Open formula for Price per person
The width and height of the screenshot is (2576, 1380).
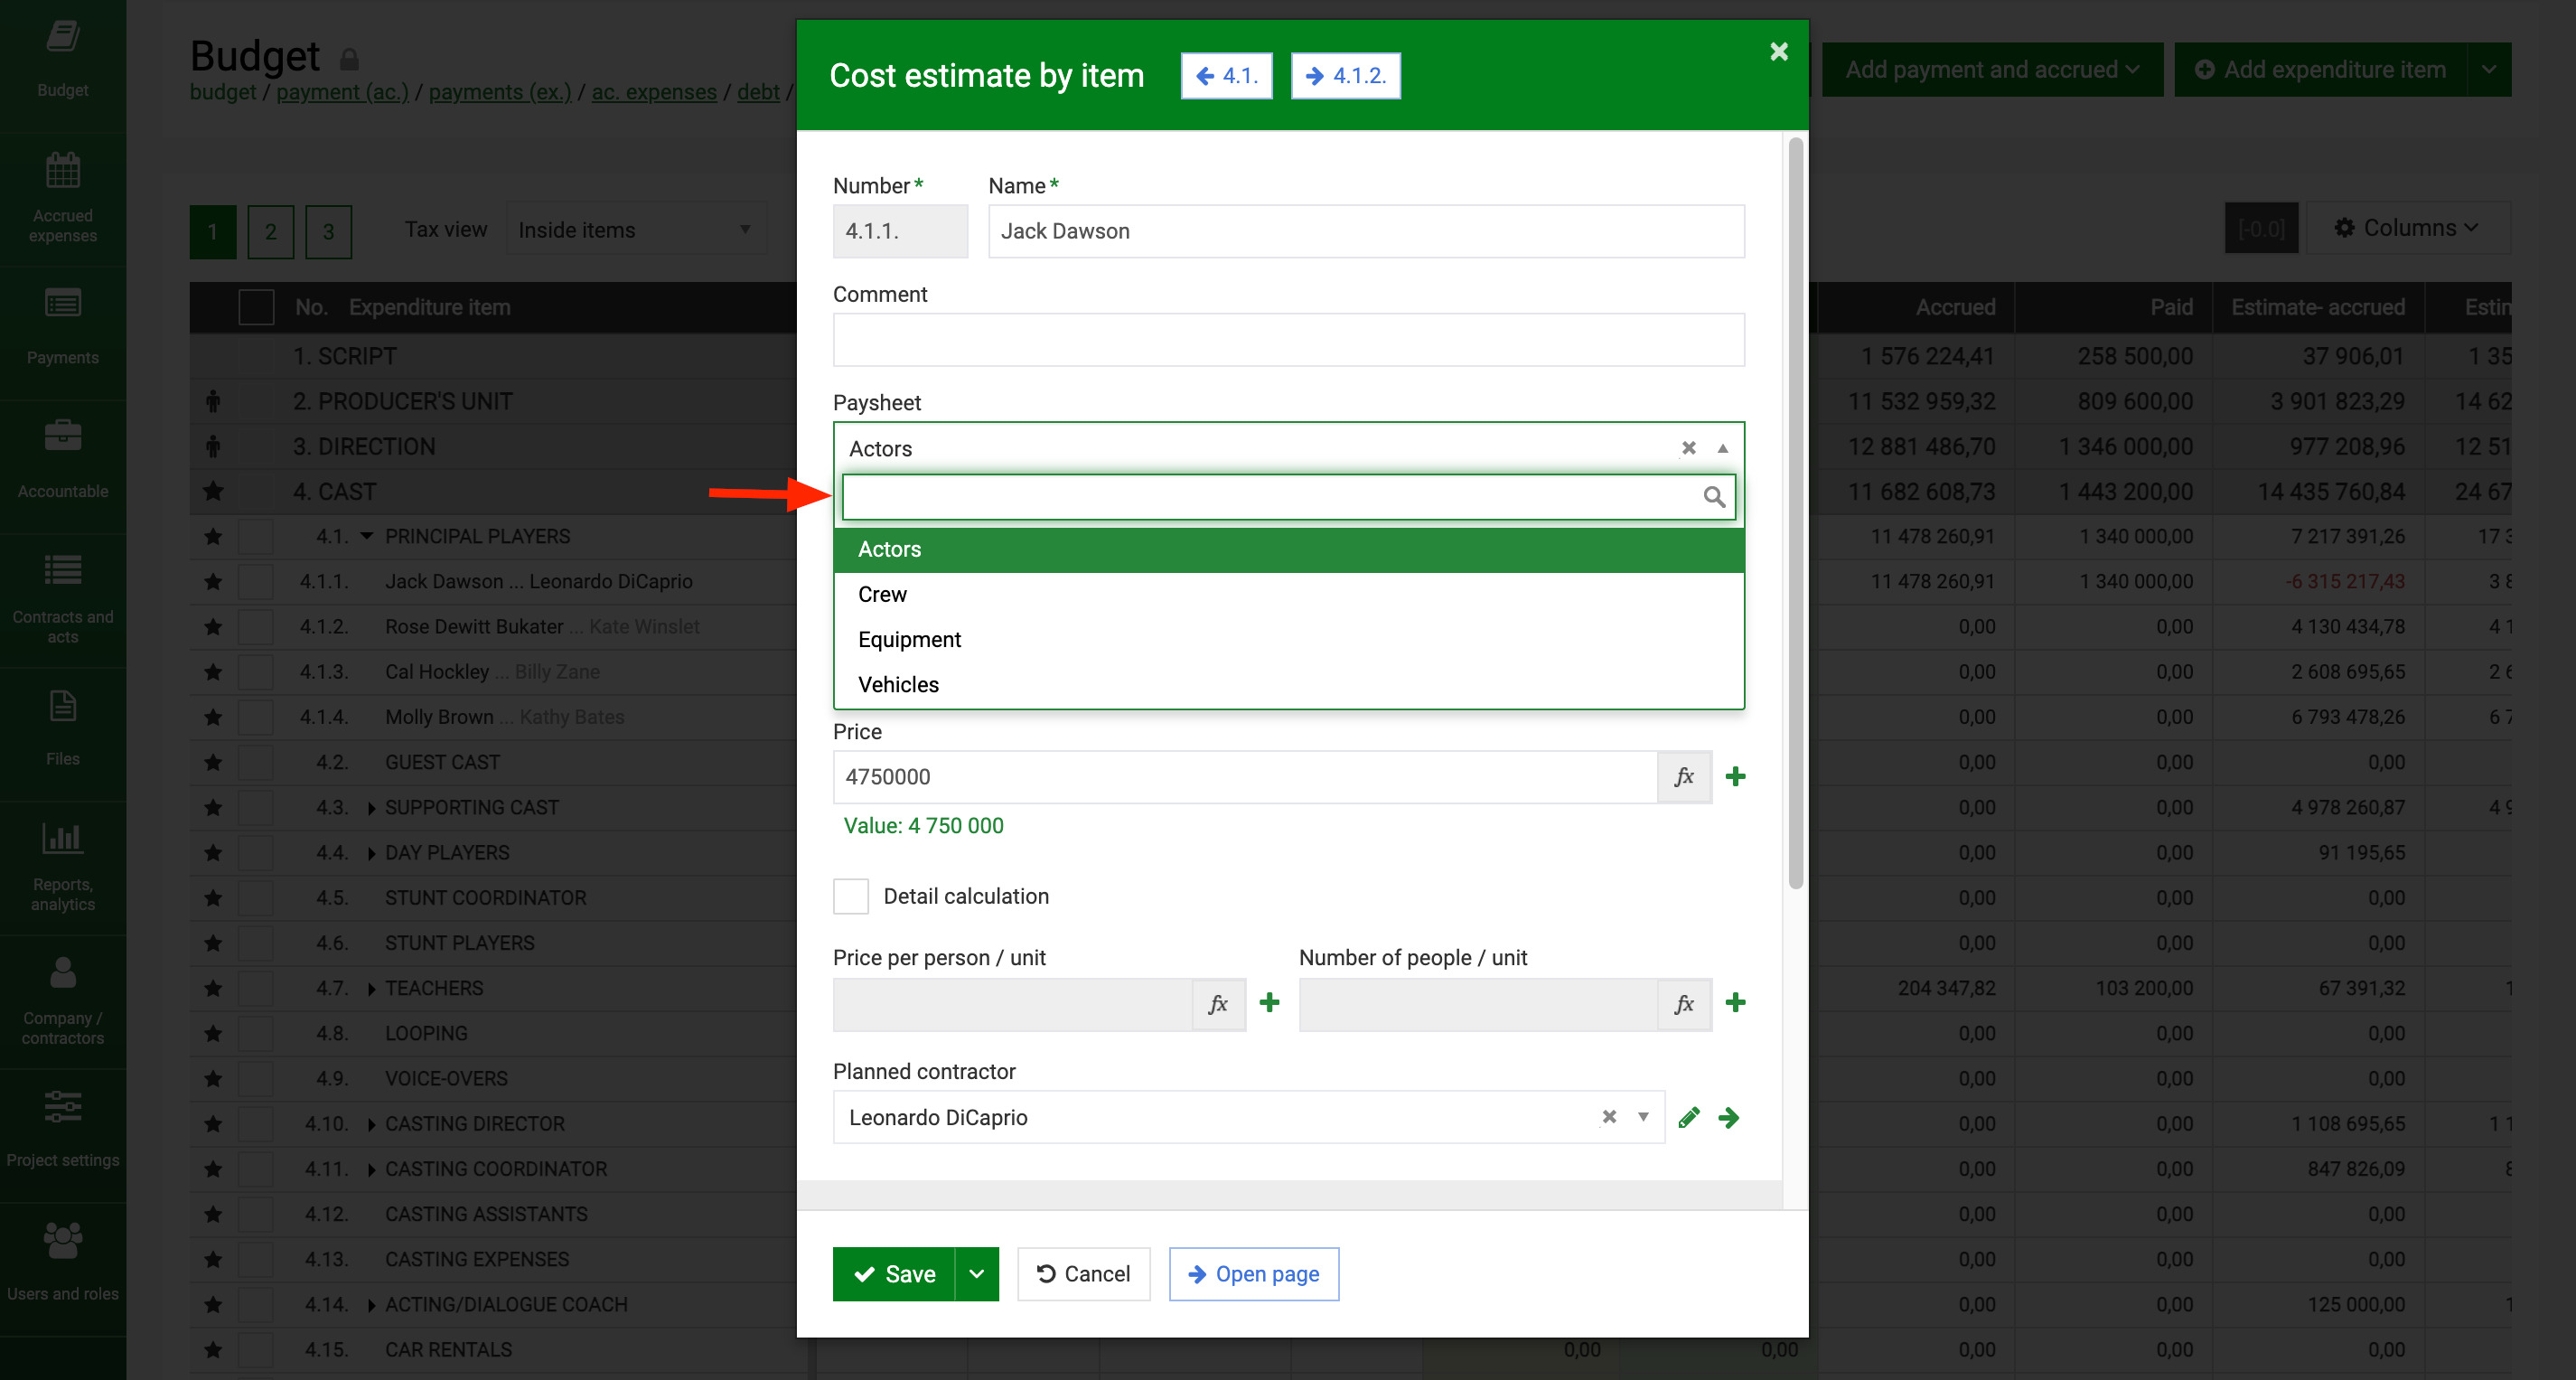point(1218,1004)
